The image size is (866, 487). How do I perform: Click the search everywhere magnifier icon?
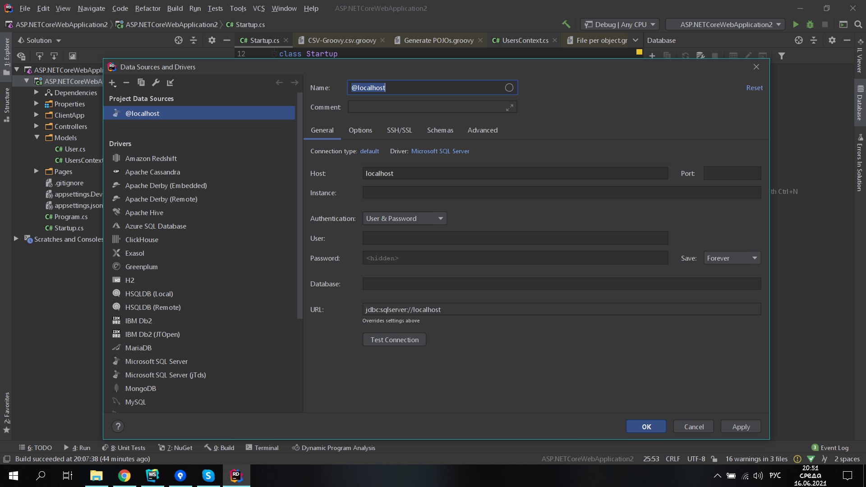tap(858, 24)
